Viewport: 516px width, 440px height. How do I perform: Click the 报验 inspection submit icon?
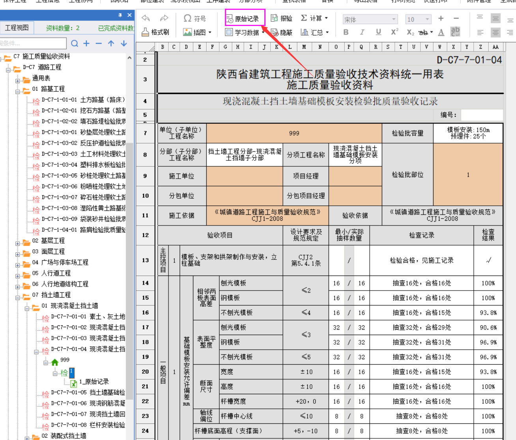coord(275,19)
